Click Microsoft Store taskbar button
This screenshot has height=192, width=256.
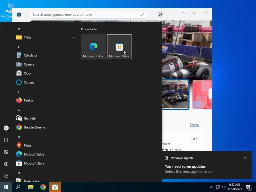pos(55,187)
